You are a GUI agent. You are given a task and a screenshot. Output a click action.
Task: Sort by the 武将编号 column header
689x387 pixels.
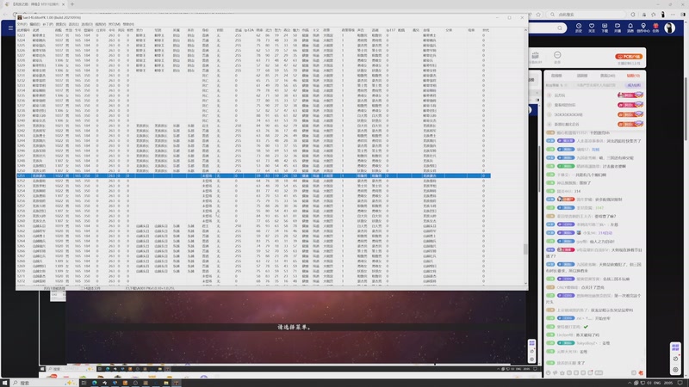(x=23, y=30)
